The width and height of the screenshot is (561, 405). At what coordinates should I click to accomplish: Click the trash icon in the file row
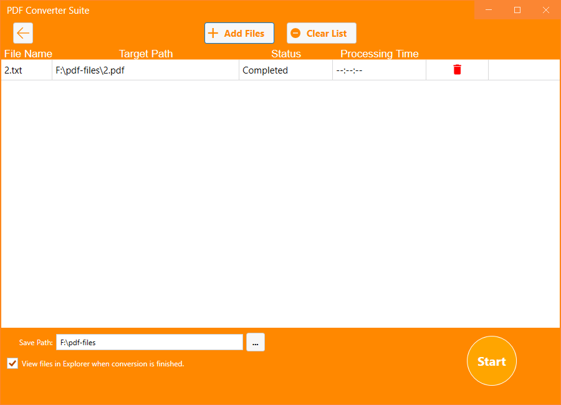[457, 70]
